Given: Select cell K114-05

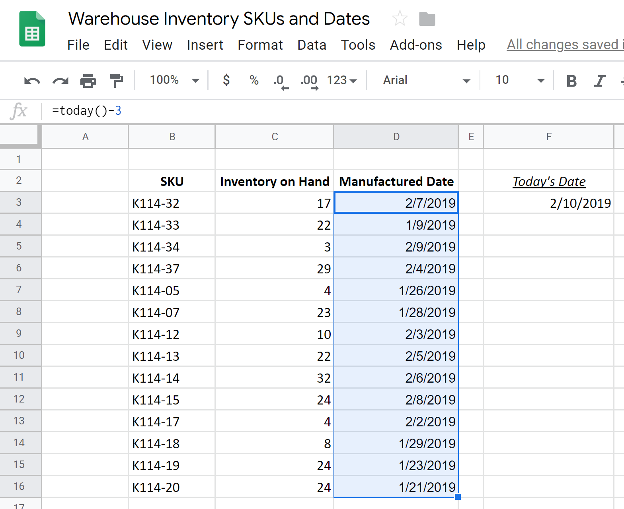Looking at the screenshot, I should [172, 290].
